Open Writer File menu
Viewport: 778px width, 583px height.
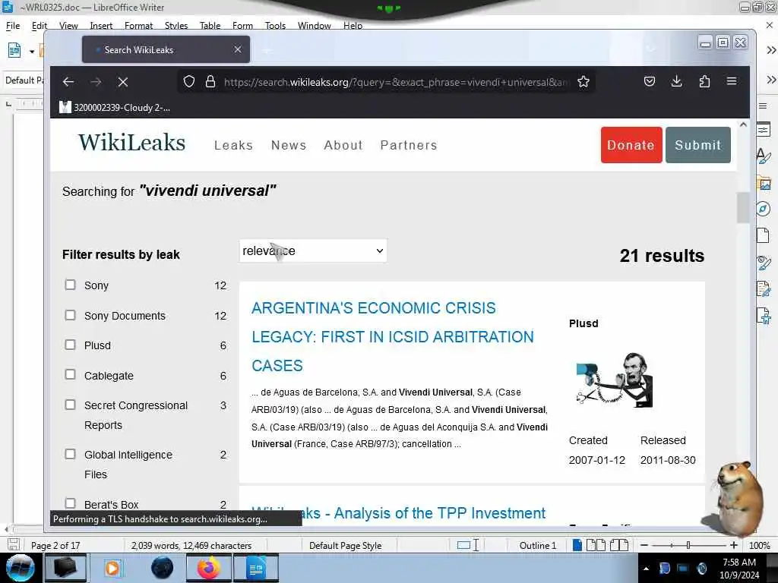point(13,26)
